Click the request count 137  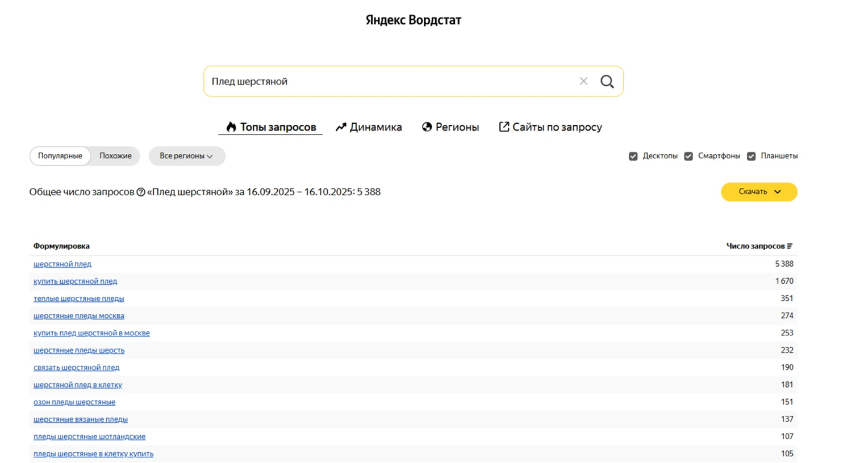tap(787, 419)
